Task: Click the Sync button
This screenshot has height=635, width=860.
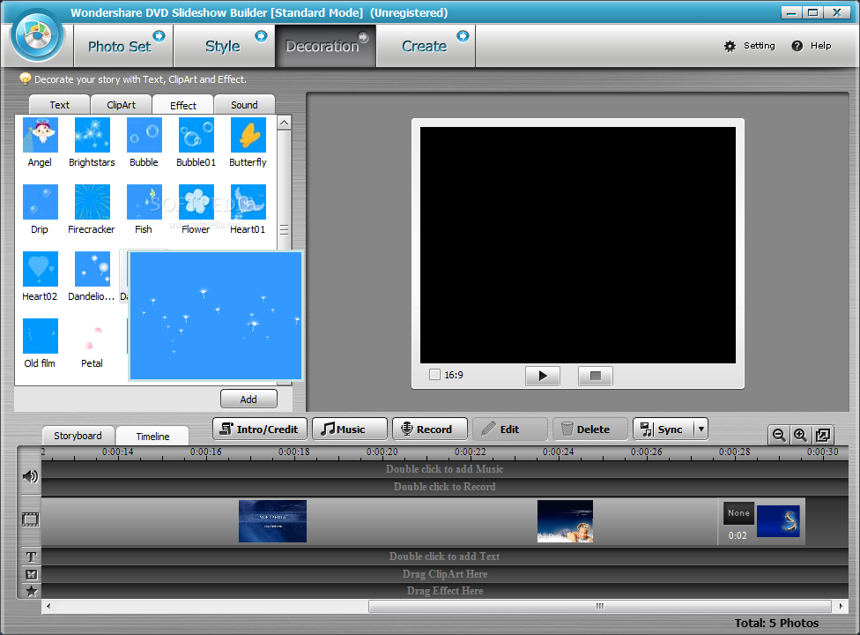Action: 664,430
